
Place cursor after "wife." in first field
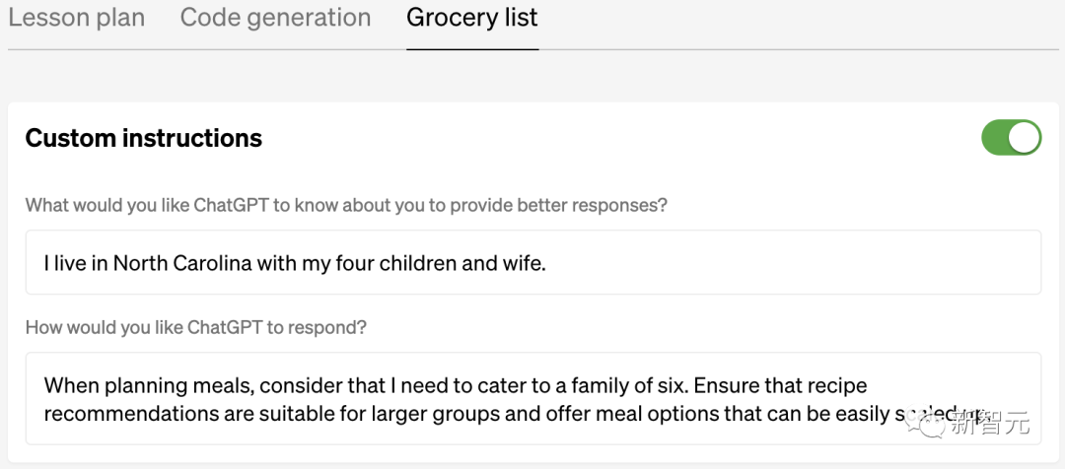point(546,263)
